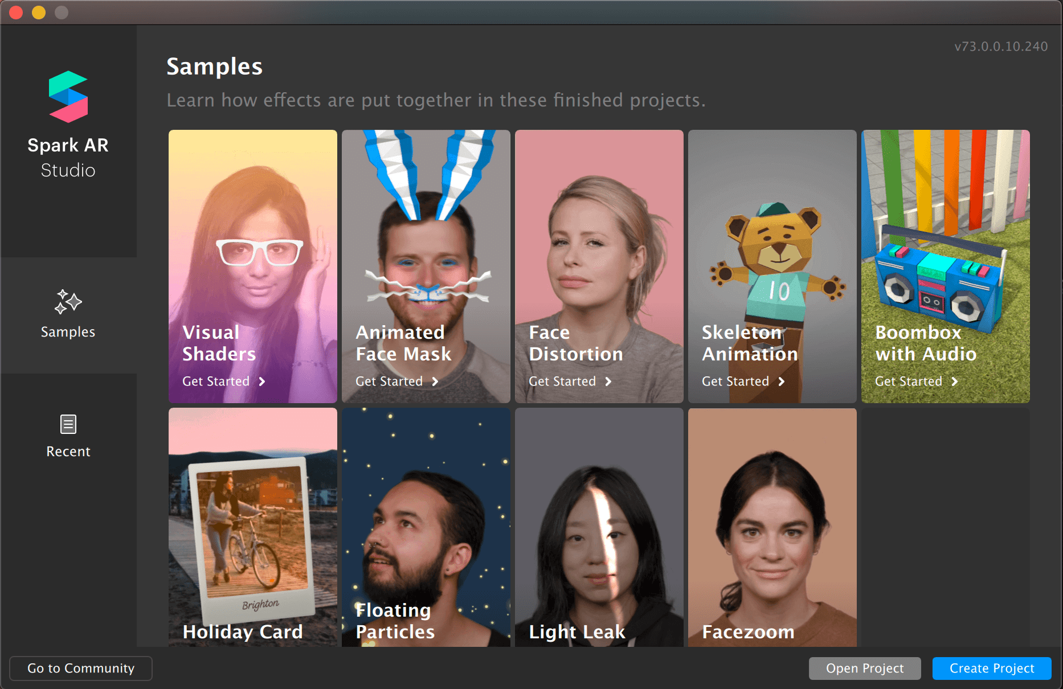
Task: Click the Create Project button
Action: (x=991, y=668)
